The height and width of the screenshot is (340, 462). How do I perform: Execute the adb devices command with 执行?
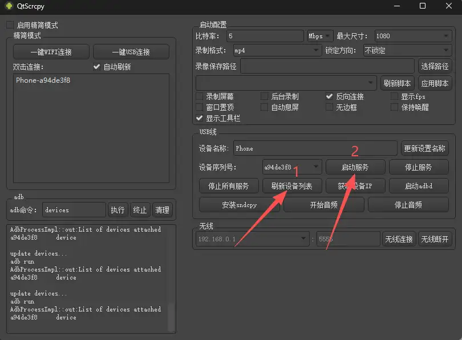[x=117, y=210]
